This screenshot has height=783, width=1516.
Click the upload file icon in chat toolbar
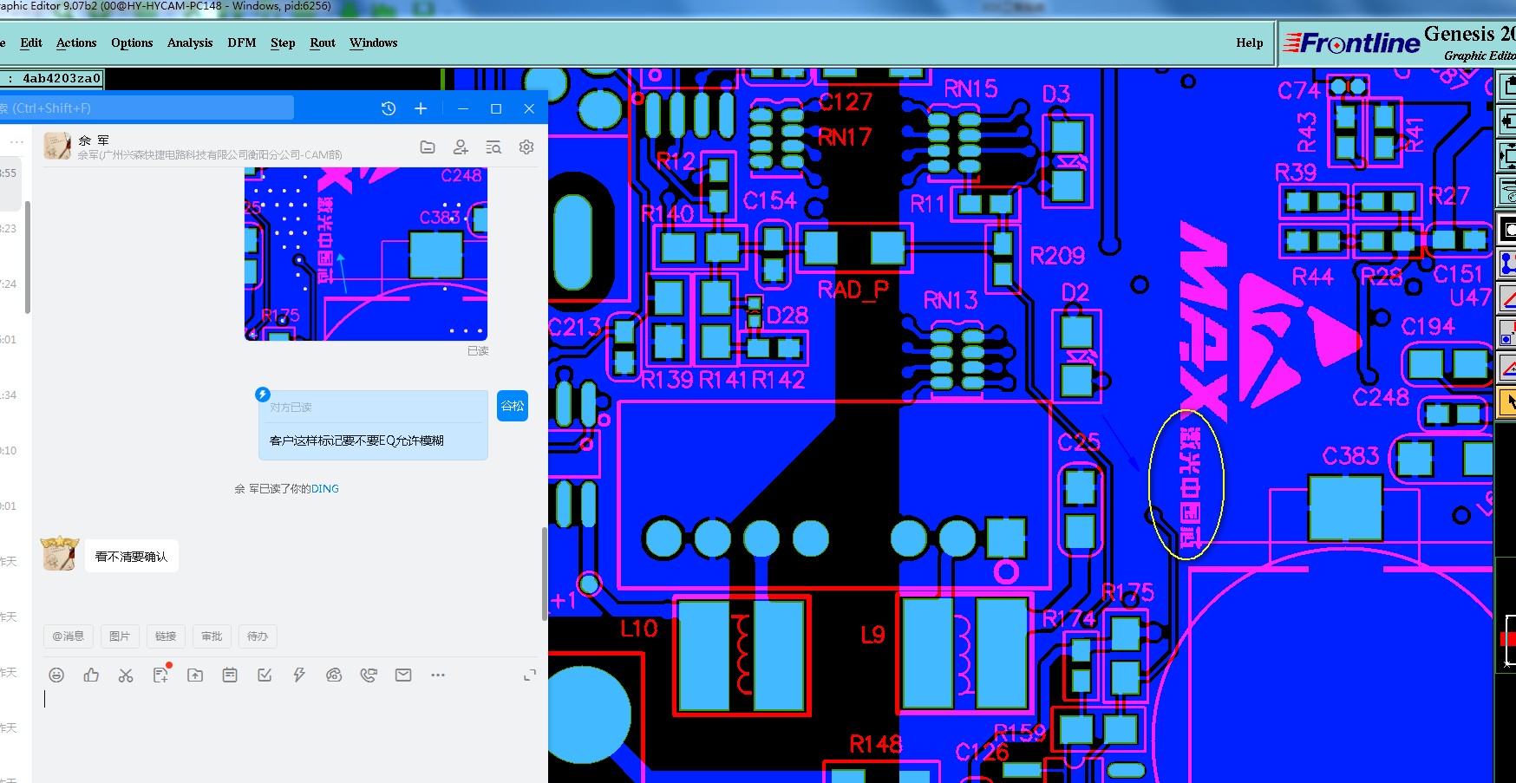tap(195, 675)
